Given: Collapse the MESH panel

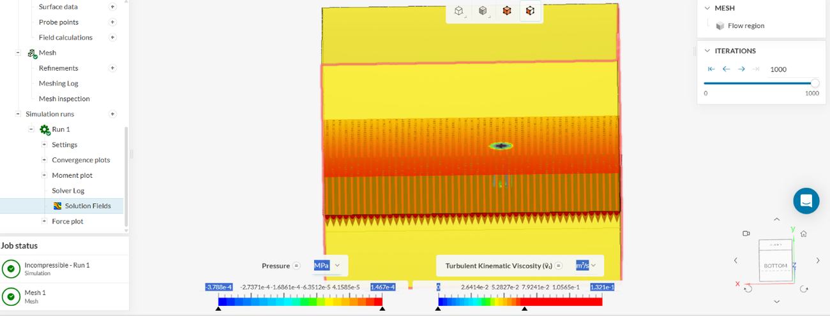Looking at the screenshot, I should [707, 8].
